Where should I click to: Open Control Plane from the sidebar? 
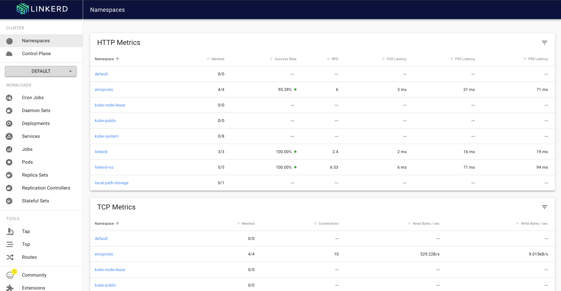pyautogui.click(x=36, y=53)
